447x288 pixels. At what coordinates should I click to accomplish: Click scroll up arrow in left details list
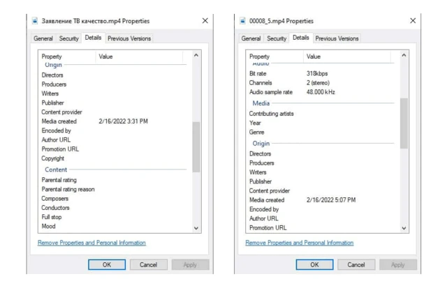196,56
